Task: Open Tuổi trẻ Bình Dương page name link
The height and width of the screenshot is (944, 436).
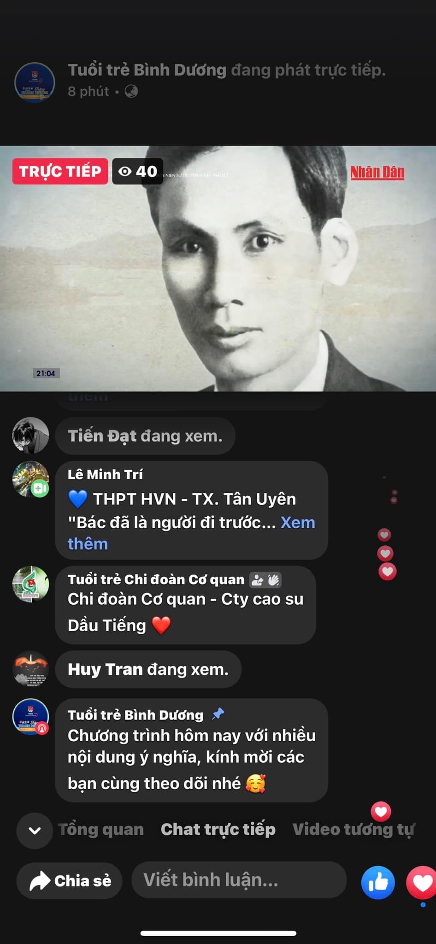Action: (147, 70)
